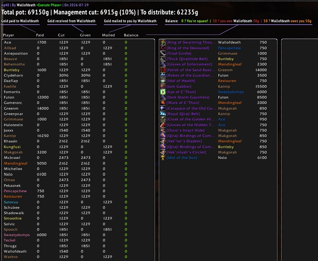Sort by the Paid column header
Image resolution: width=318 pixels, height=261 pixels.
40,35
